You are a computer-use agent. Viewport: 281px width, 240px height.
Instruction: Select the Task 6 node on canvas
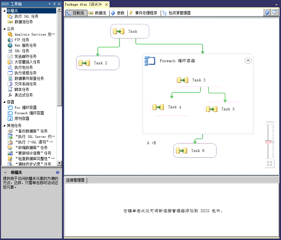tap(195, 151)
